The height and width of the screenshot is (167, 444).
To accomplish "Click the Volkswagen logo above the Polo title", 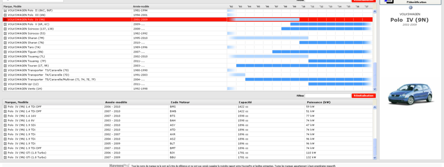I will pyautogui.click(x=410, y=8).
